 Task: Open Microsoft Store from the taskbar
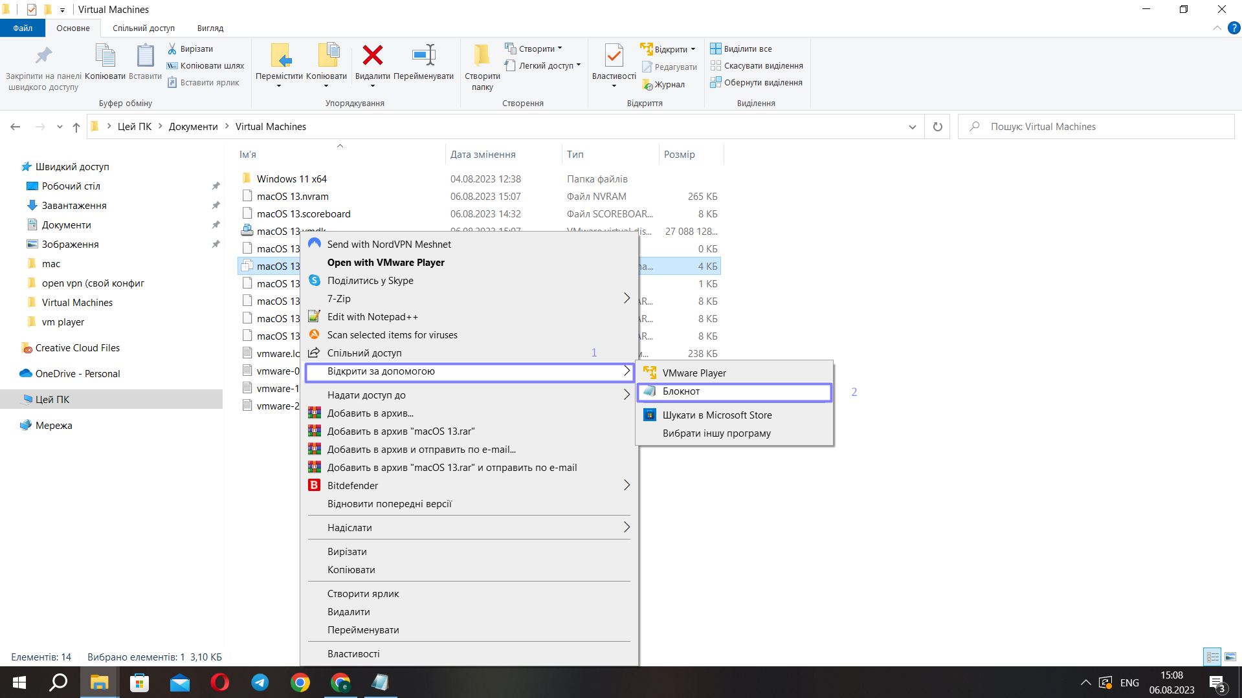(139, 682)
